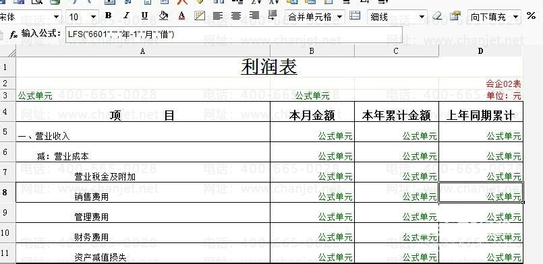Click the 财务费用 cell
This screenshot has height=264, width=543.
pyautogui.click(x=143, y=233)
